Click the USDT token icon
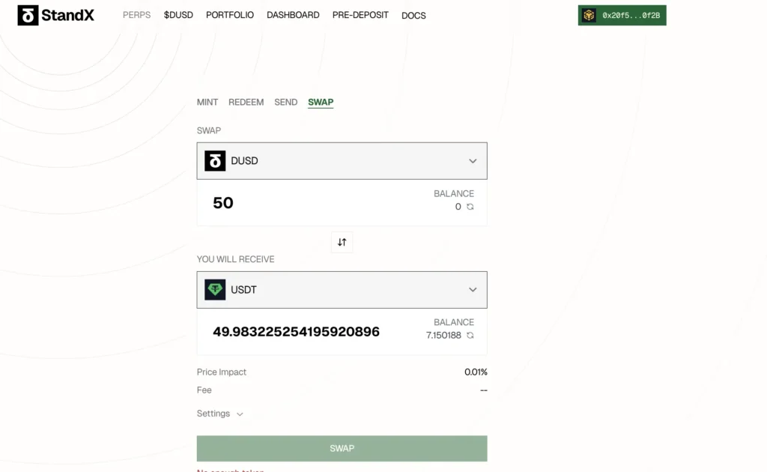767x472 pixels. pyautogui.click(x=215, y=290)
